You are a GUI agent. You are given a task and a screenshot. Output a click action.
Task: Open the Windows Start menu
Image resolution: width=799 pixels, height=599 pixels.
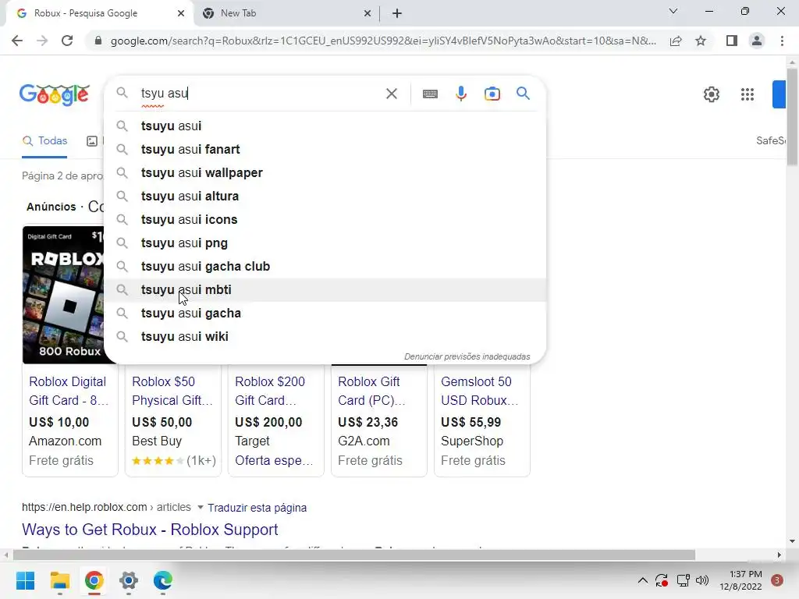(x=25, y=580)
